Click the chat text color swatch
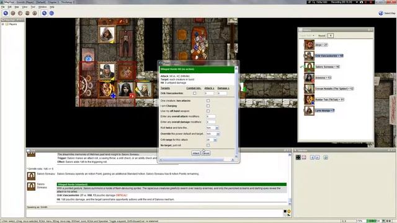397x223 pixels. pyautogui.click(x=285, y=211)
